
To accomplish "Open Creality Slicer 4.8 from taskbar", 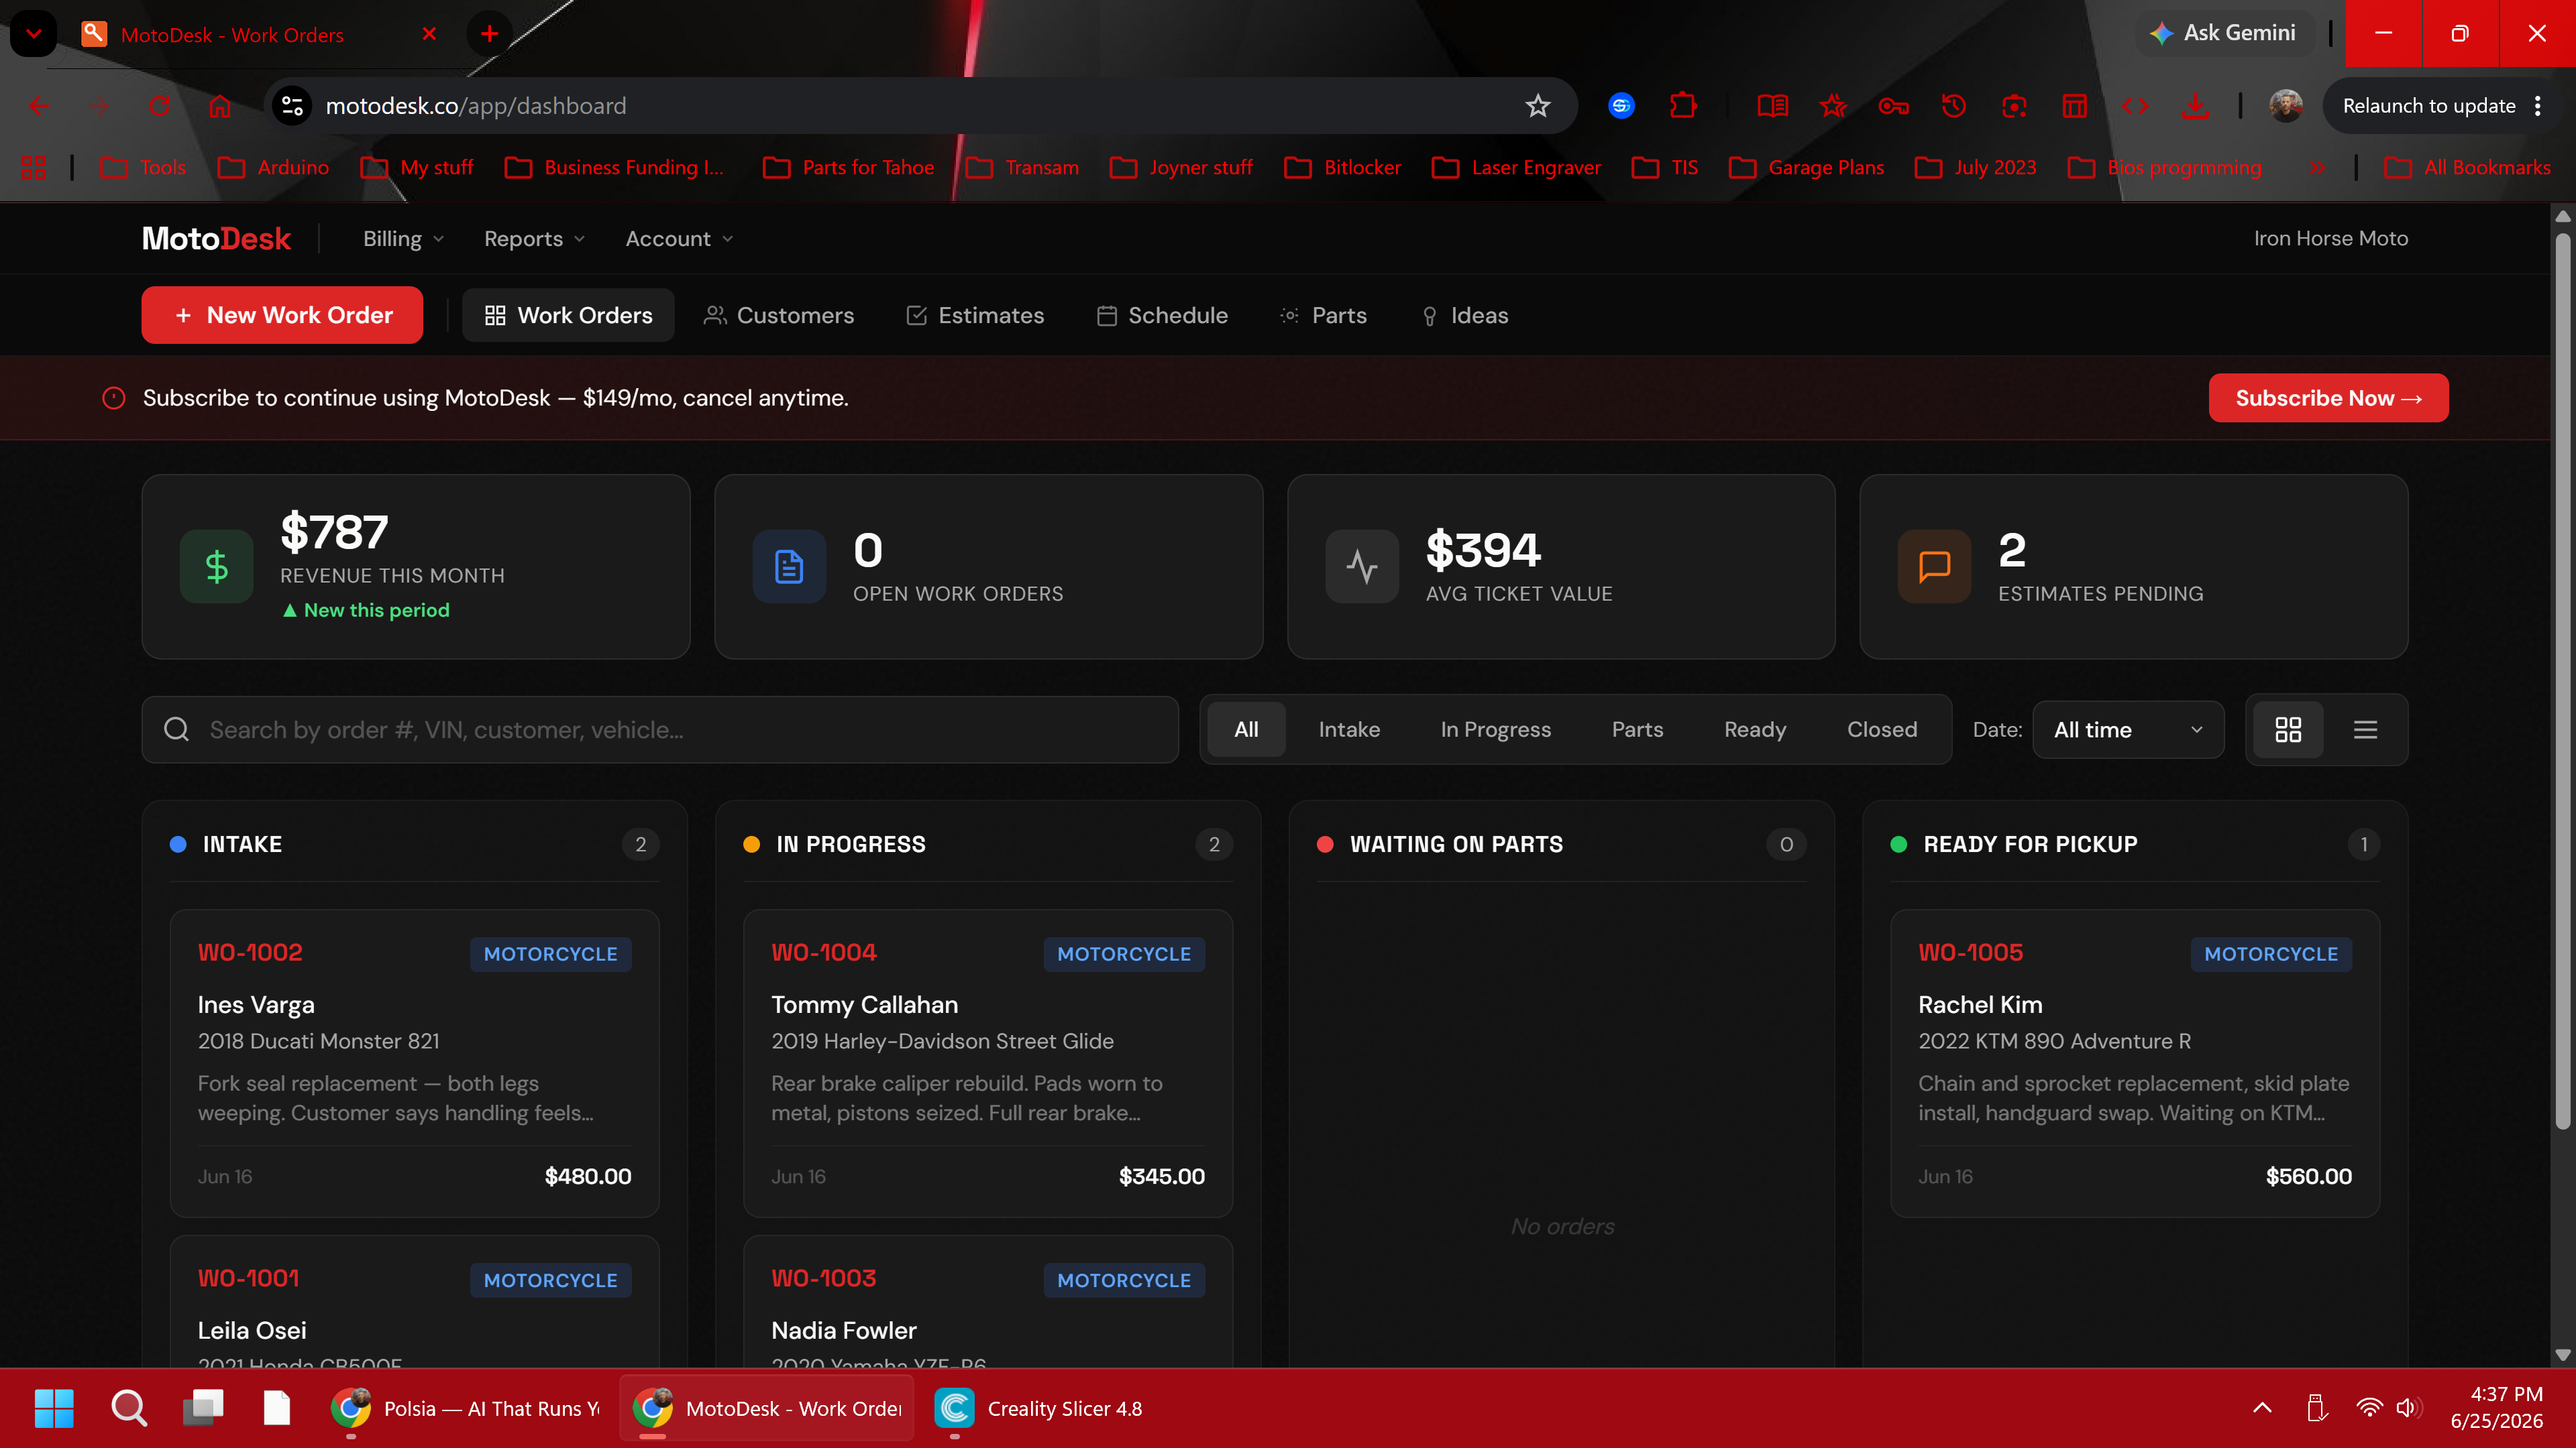I will pos(1040,1408).
